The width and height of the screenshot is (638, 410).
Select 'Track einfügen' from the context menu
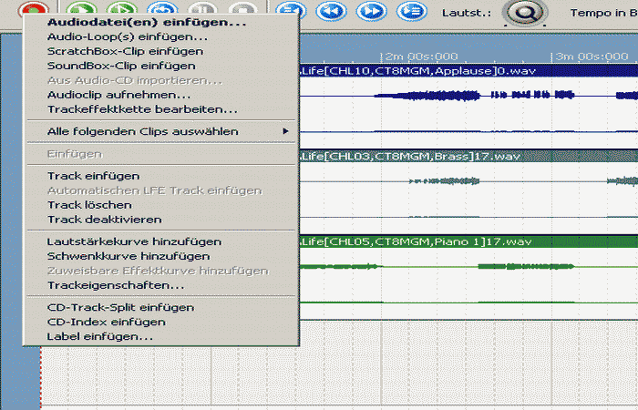pyautogui.click(x=93, y=176)
